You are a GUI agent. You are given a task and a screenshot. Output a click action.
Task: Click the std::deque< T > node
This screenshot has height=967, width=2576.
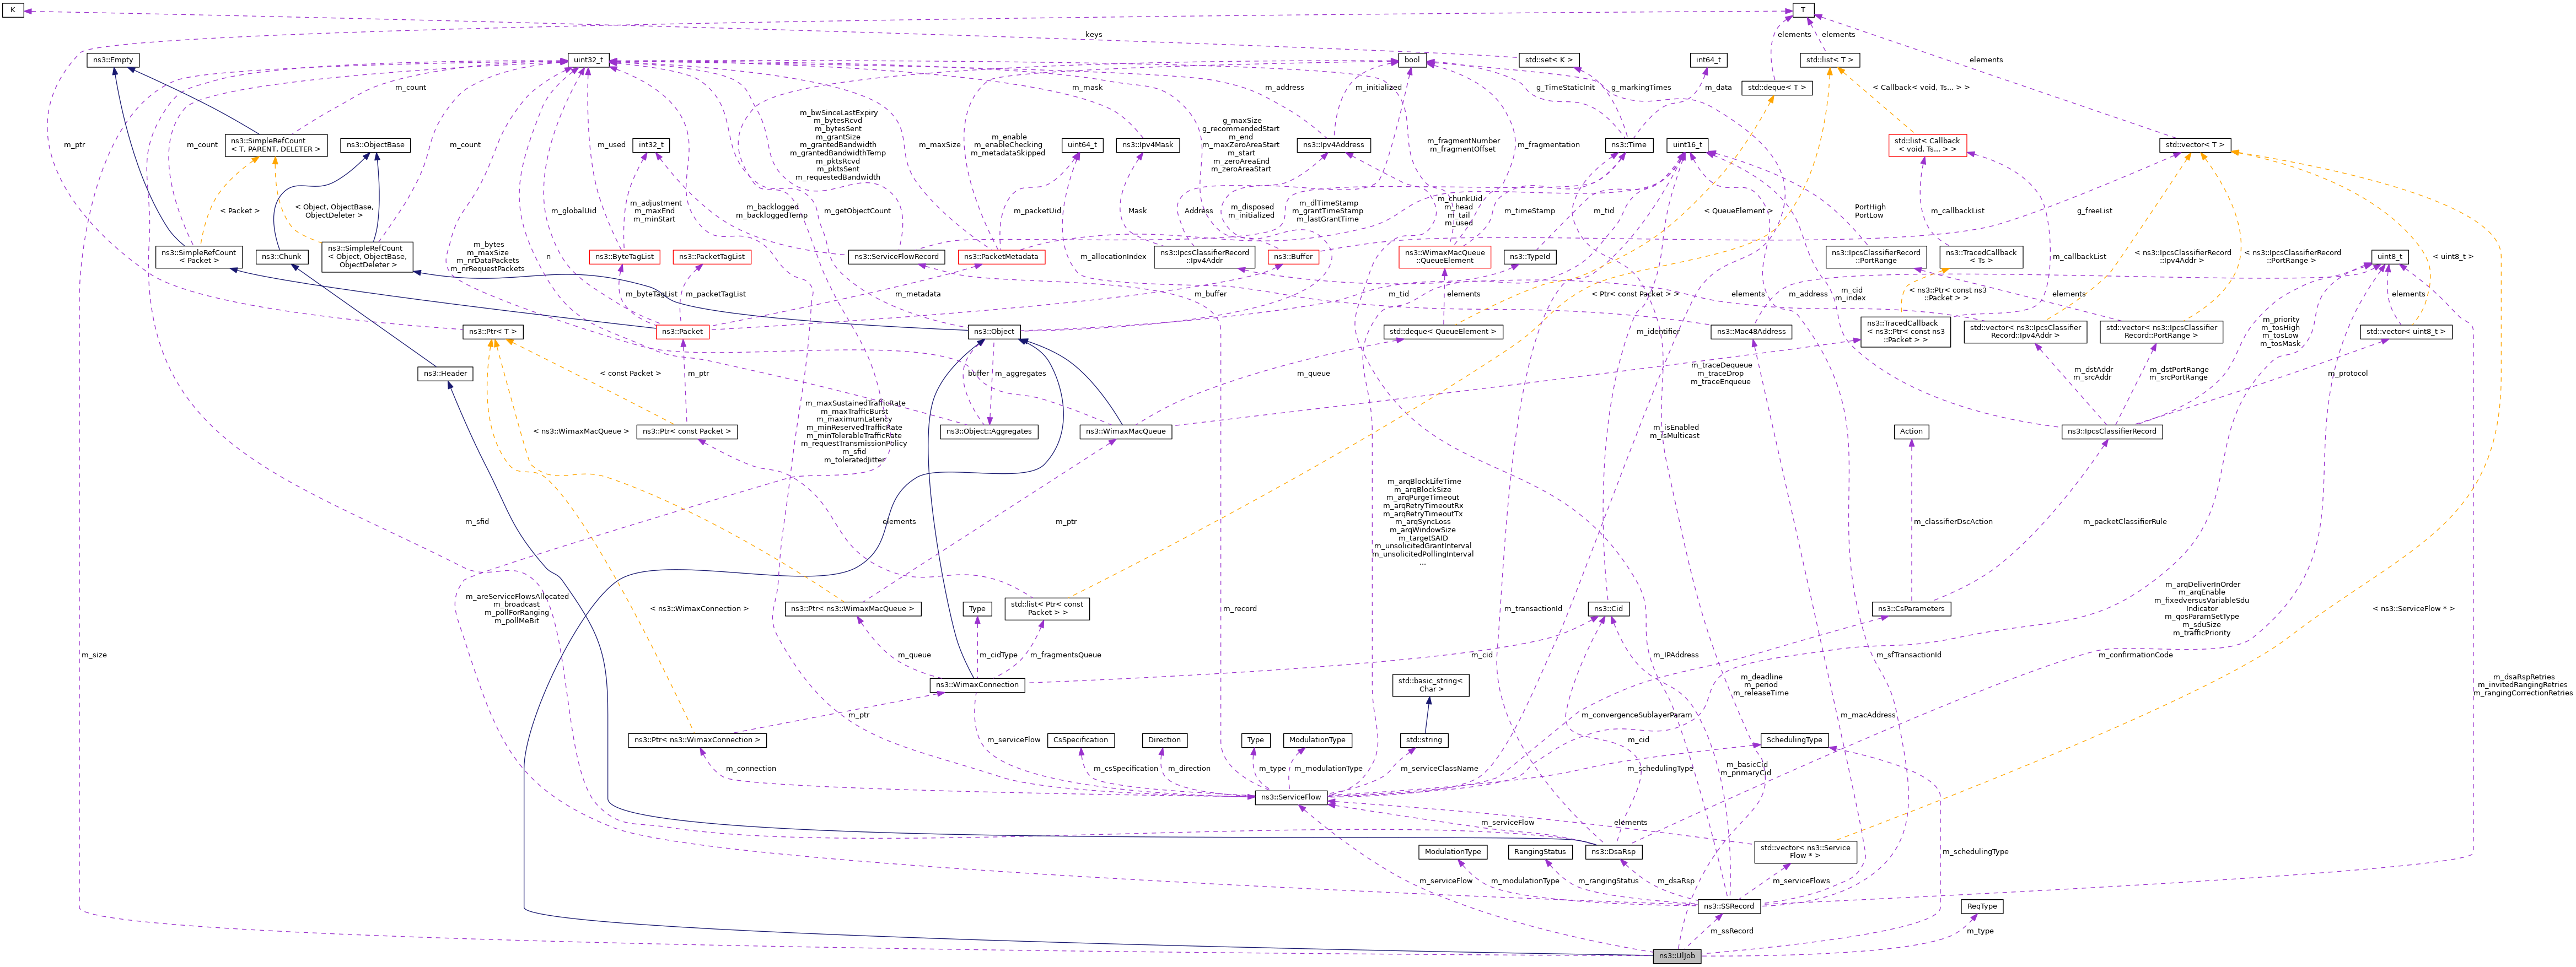[x=1777, y=88]
